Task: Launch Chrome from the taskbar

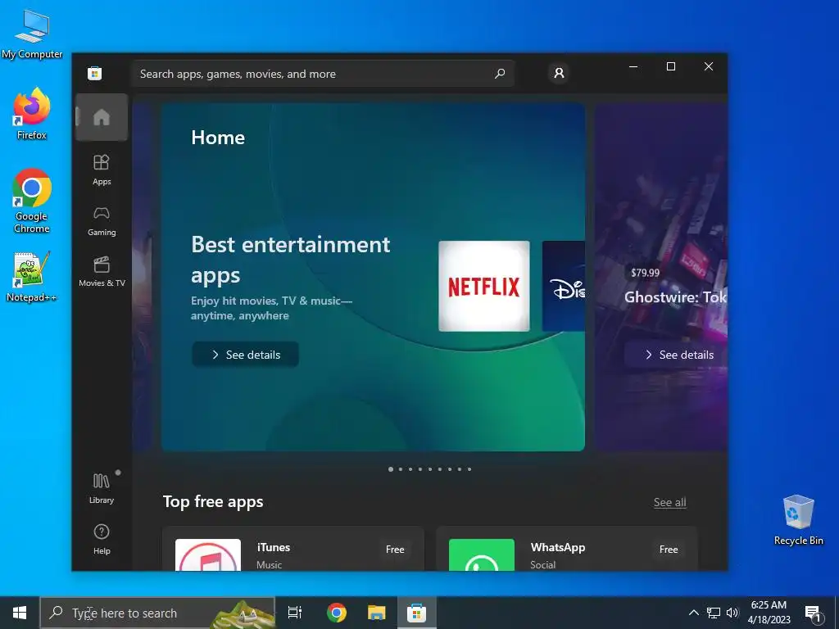Action: click(337, 613)
